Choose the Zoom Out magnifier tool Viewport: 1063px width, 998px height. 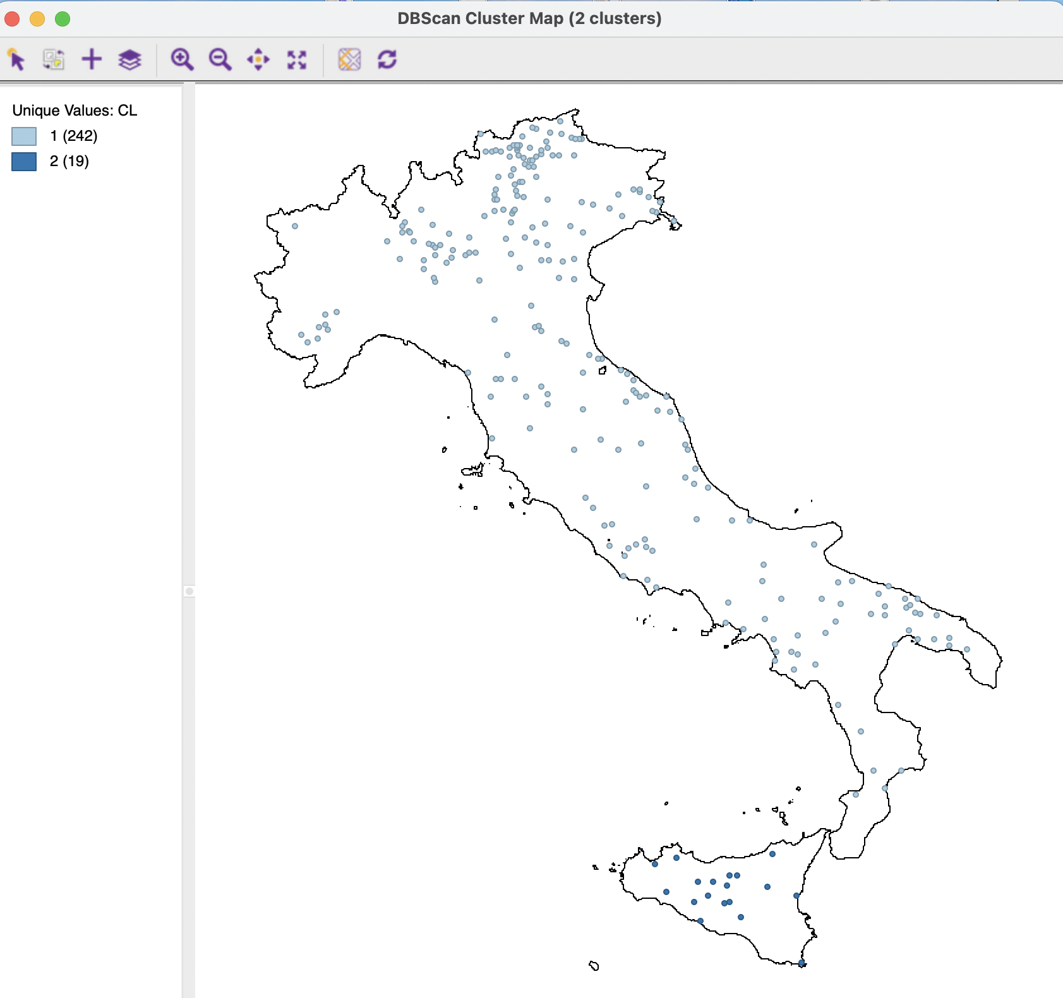click(x=220, y=60)
